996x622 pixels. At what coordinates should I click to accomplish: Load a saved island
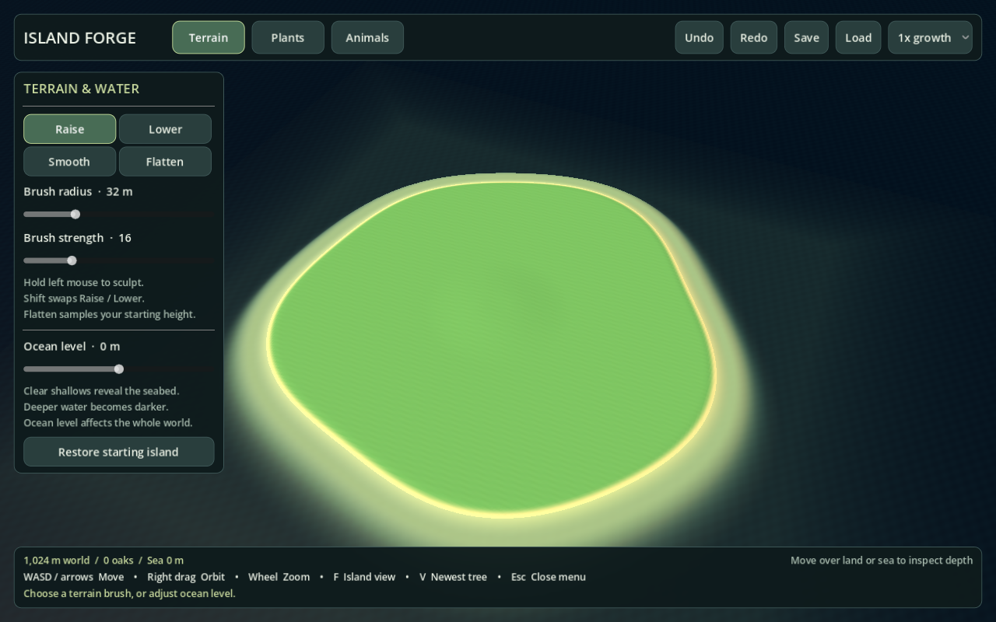858,37
